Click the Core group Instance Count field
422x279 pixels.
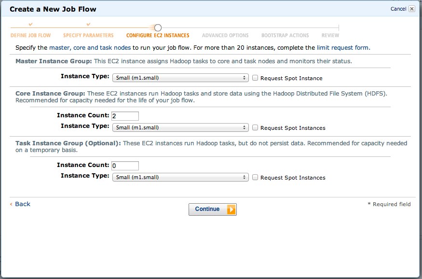pyautogui.click(x=124, y=116)
